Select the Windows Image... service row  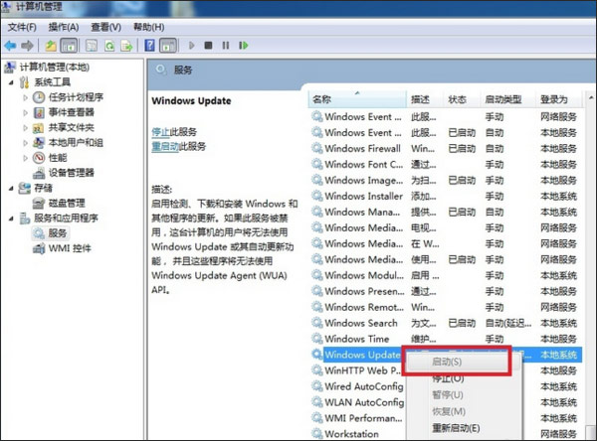coord(446,180)
